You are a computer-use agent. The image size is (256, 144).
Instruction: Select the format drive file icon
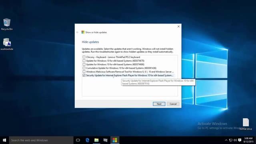(x=246, y=124)
